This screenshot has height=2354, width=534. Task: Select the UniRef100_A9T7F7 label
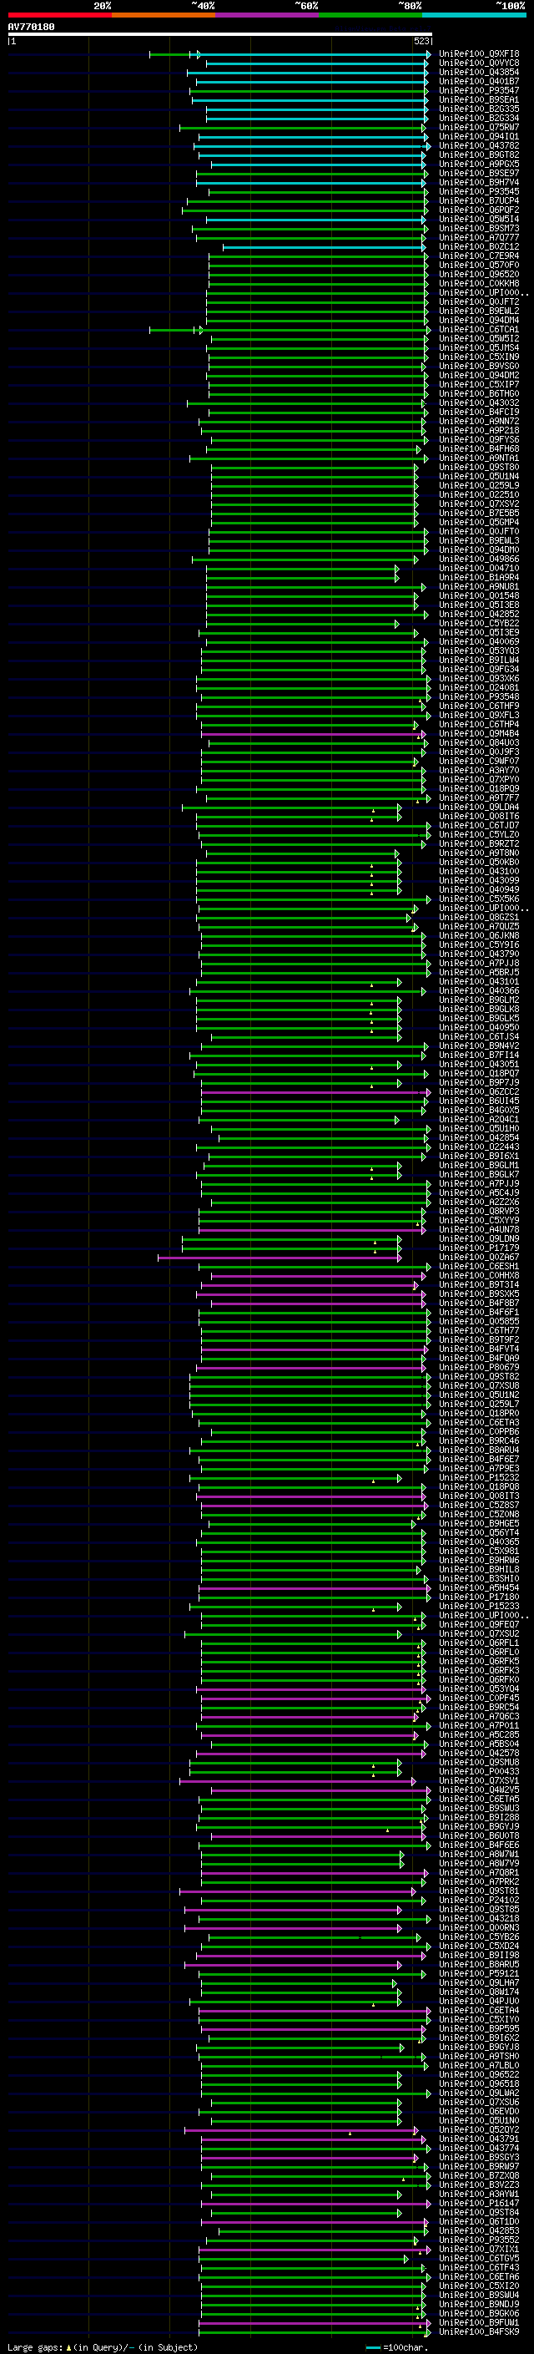click(x=478, y=797)
